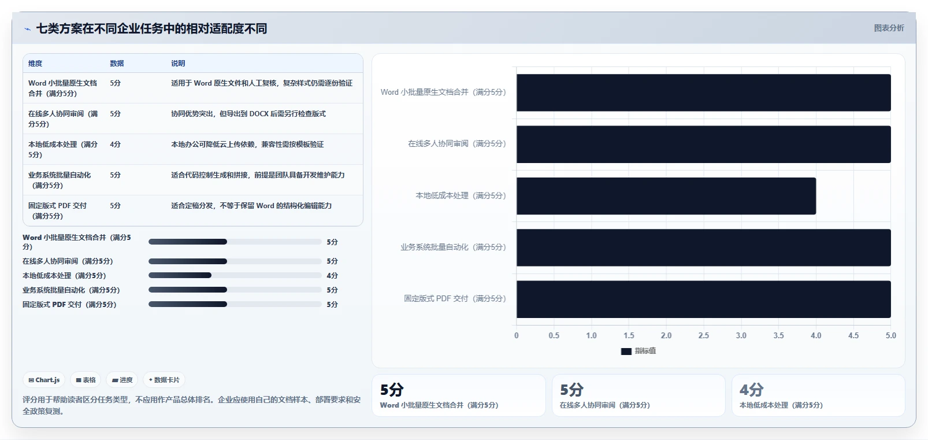Click table description 适用于 Word 原生文件和人工复核
This screenshot has width=928, height=440.
click(262, 83)
